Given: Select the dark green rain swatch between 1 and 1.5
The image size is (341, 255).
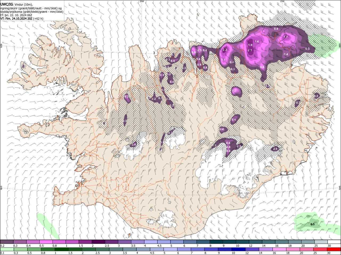Looking at the screenshot, I should coord(61,249).
